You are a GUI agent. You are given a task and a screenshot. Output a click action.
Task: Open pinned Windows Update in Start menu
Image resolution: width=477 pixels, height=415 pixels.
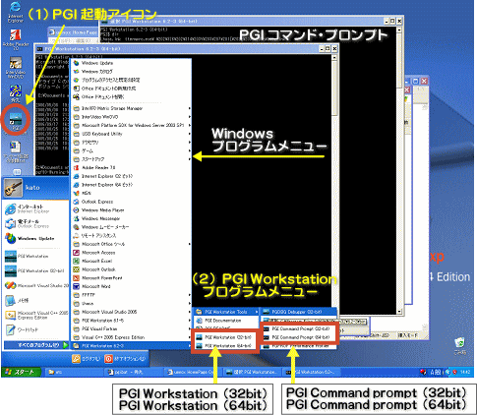click(36, 238)
